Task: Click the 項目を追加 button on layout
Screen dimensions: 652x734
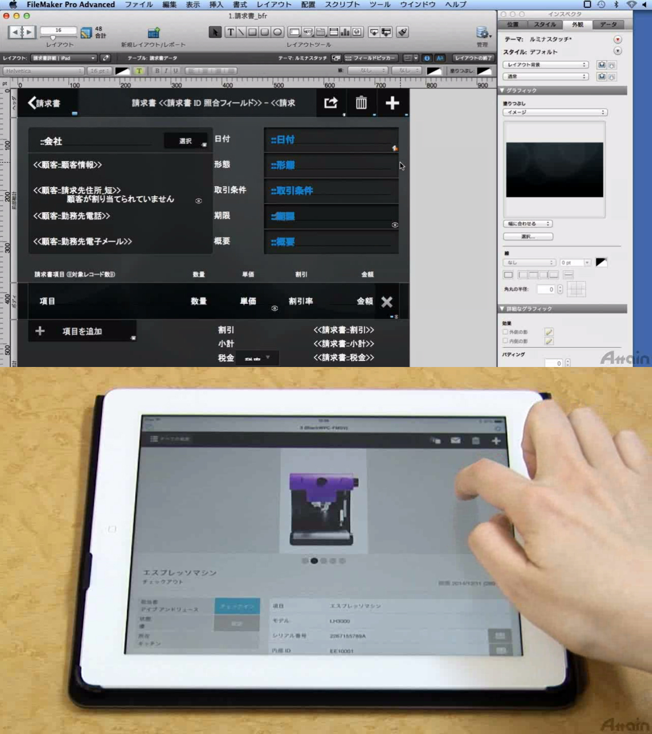Action: pyautogui.click(x=82, y=331)
